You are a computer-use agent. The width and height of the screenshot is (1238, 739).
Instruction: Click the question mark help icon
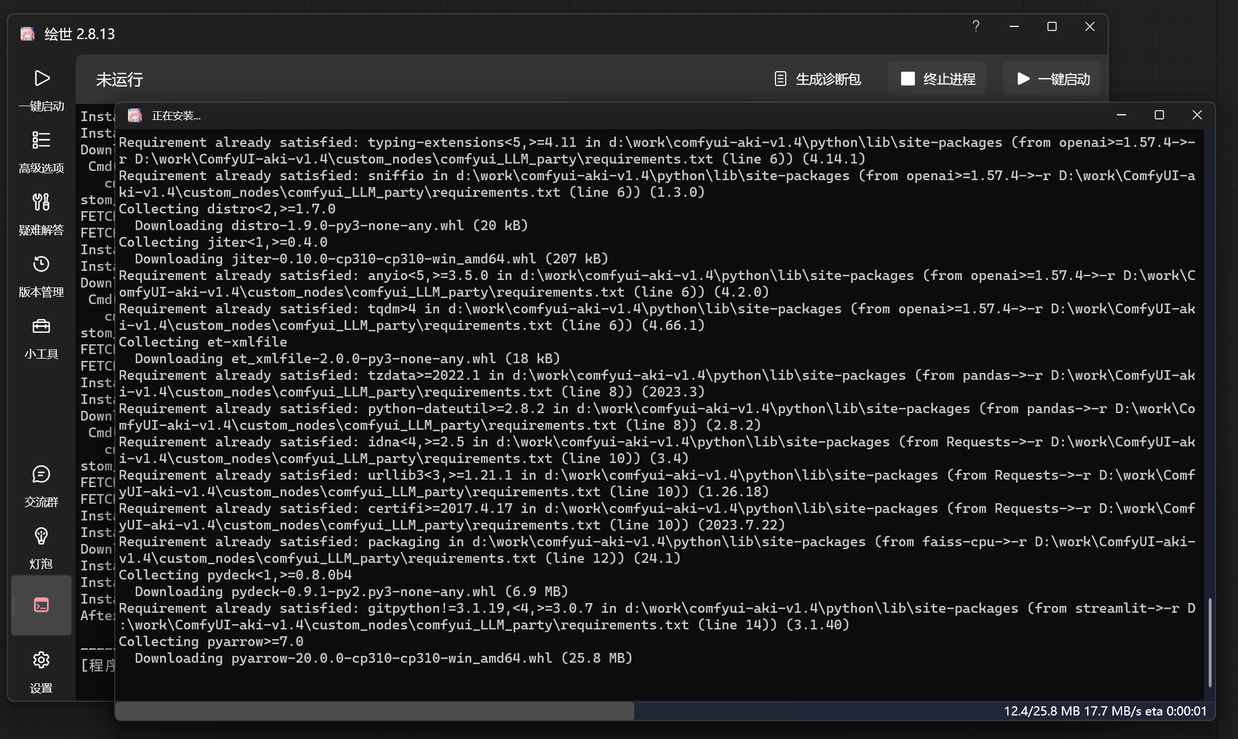pos(976,26)
